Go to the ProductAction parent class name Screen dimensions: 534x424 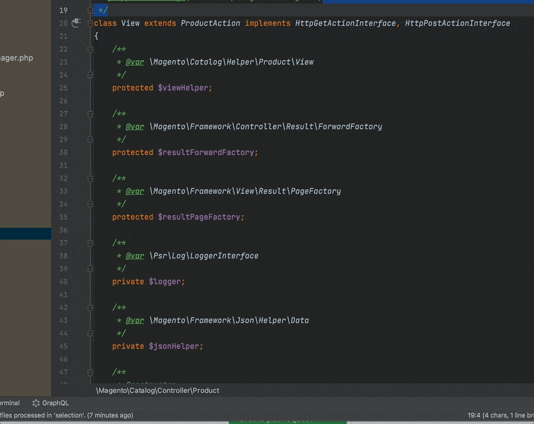click(x=210, y=23)
